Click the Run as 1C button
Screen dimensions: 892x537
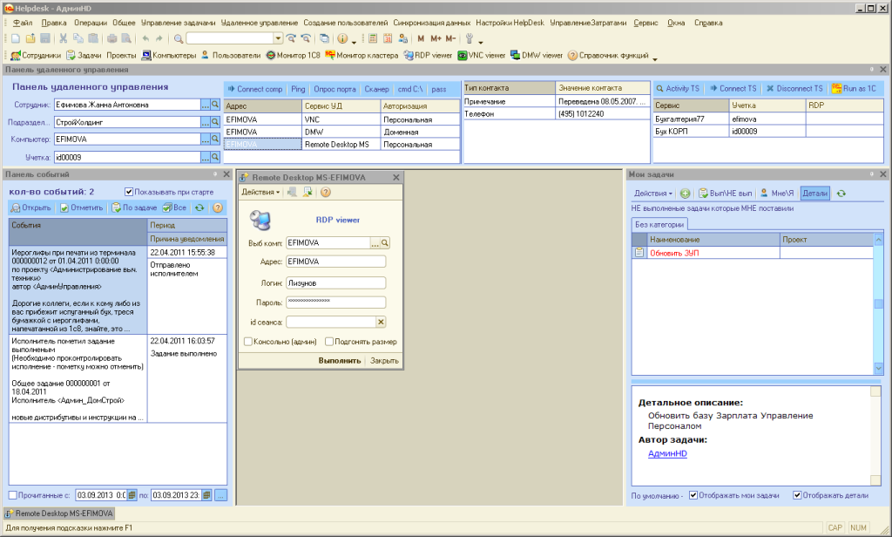click(857, 89)
